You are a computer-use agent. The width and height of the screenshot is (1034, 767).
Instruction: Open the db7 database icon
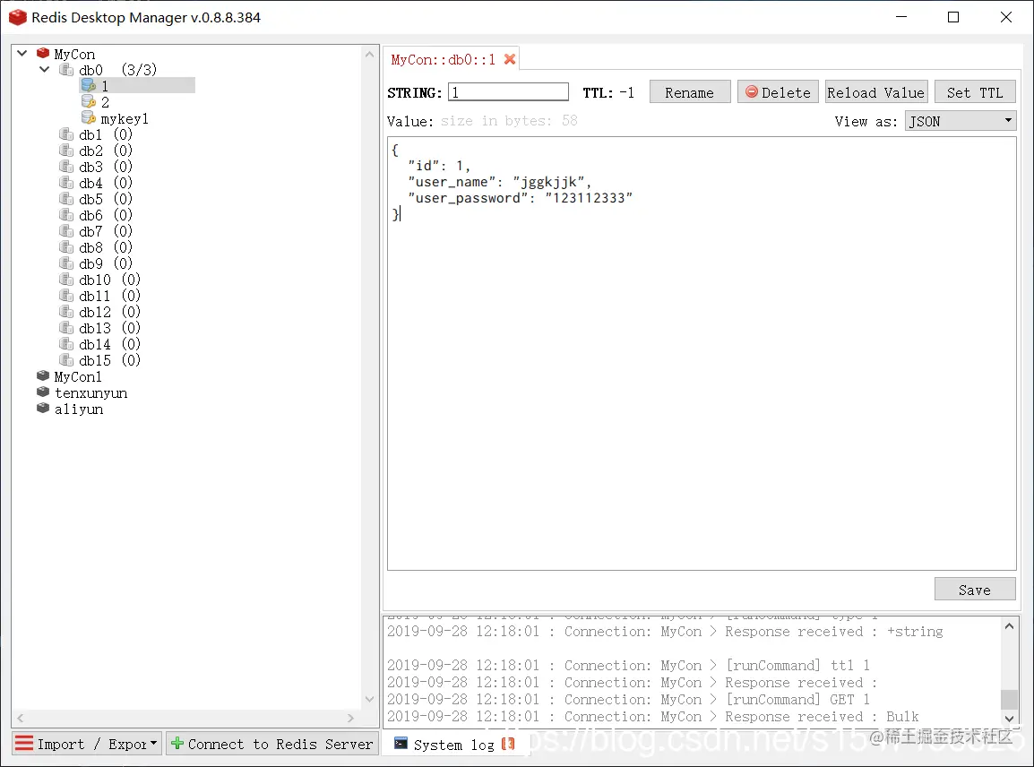66,231
